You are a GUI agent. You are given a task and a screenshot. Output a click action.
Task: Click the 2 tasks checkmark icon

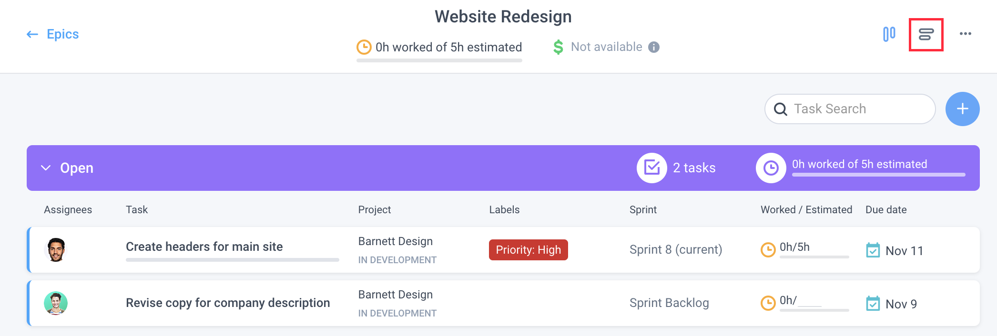point(651,168)
